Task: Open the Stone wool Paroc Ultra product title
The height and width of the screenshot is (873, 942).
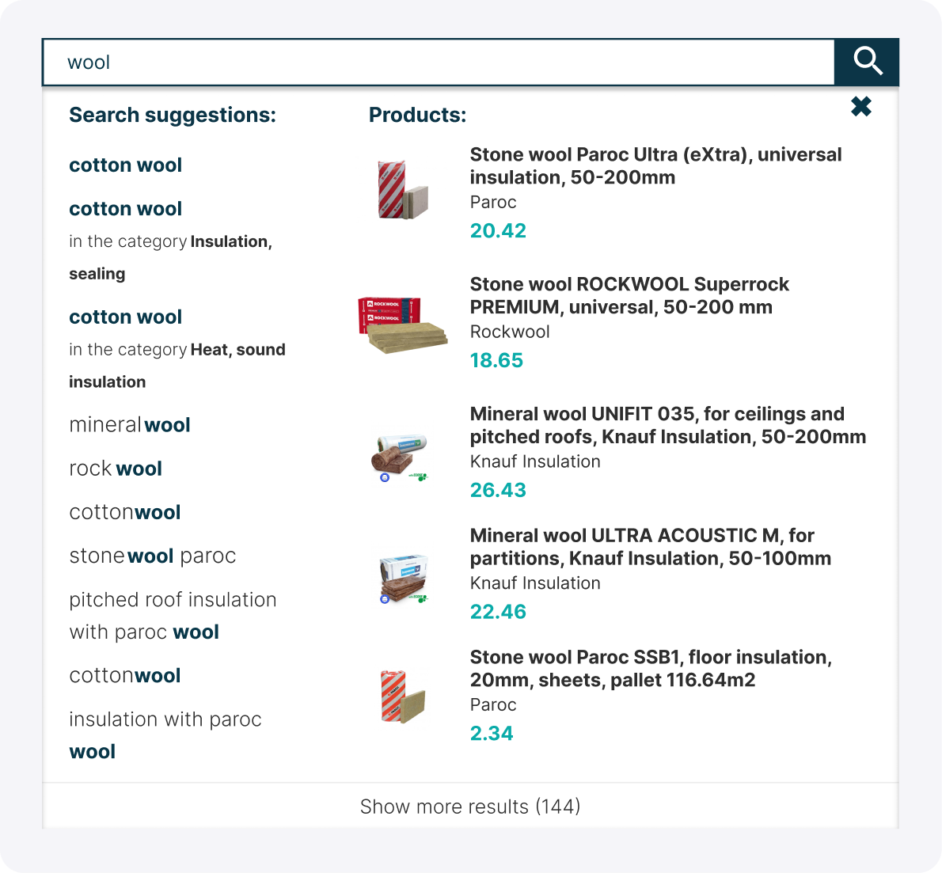Action: [655, 166]
